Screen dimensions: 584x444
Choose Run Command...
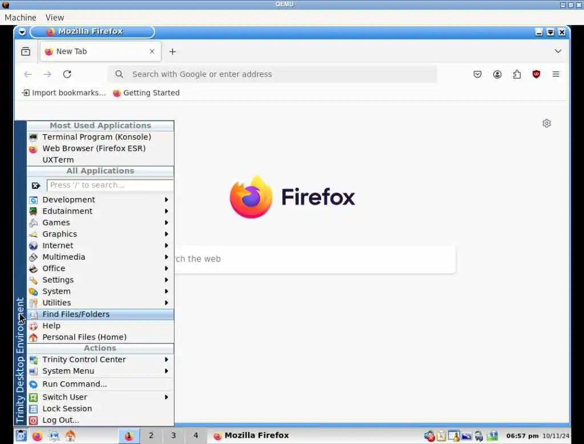click(x=100, y=384)
